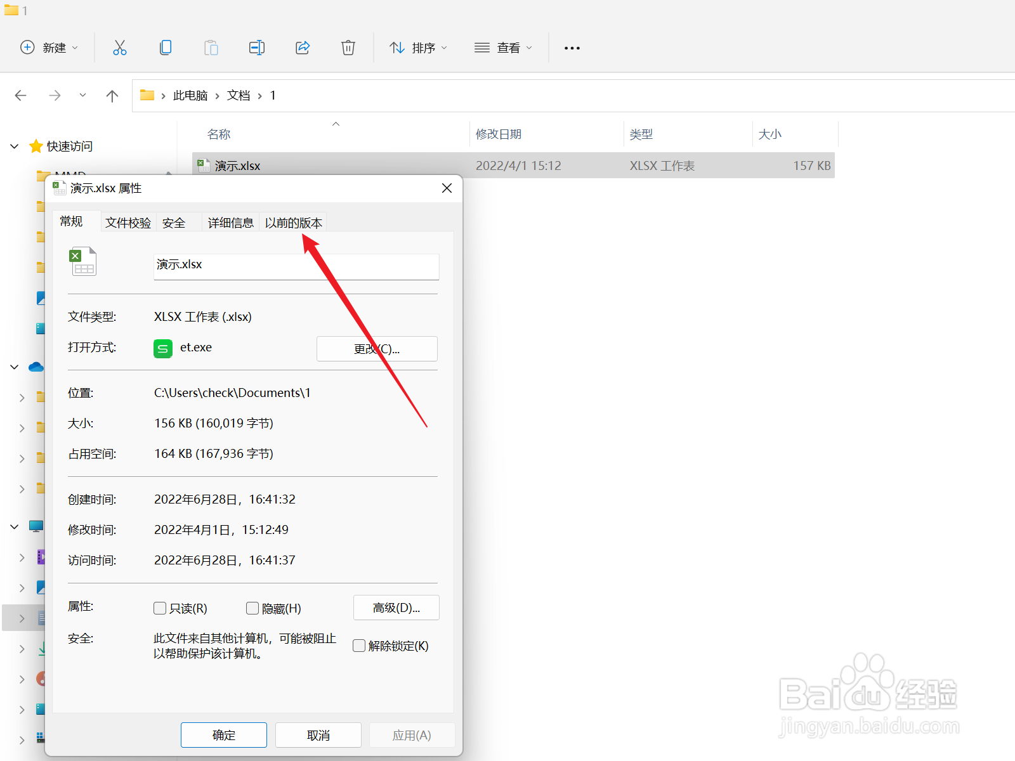Collapse the 快速访问 section

[x=14, y=146]
